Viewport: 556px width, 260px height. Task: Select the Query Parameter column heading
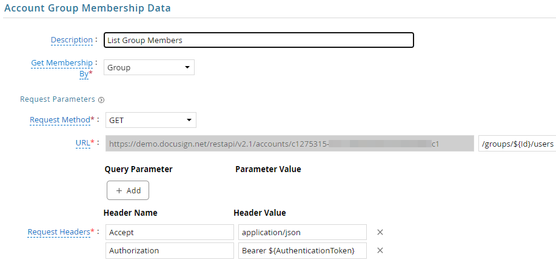point(139,169)
